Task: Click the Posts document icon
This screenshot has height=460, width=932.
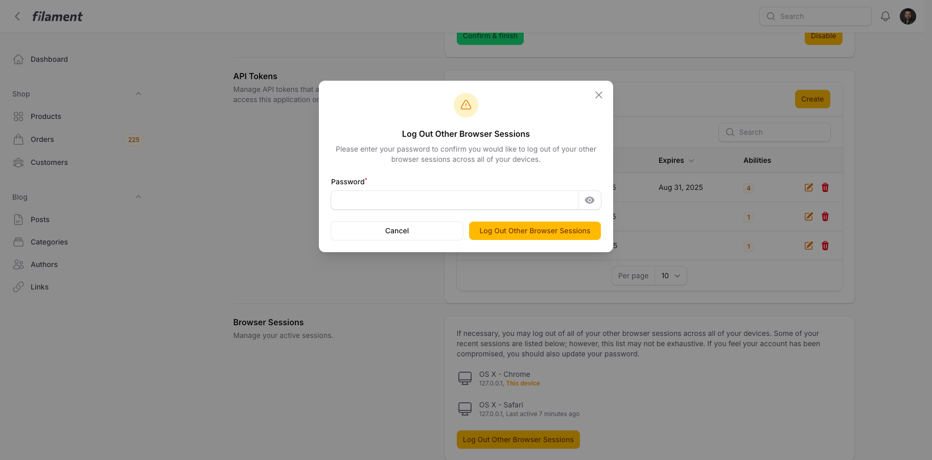Action: 18,219
